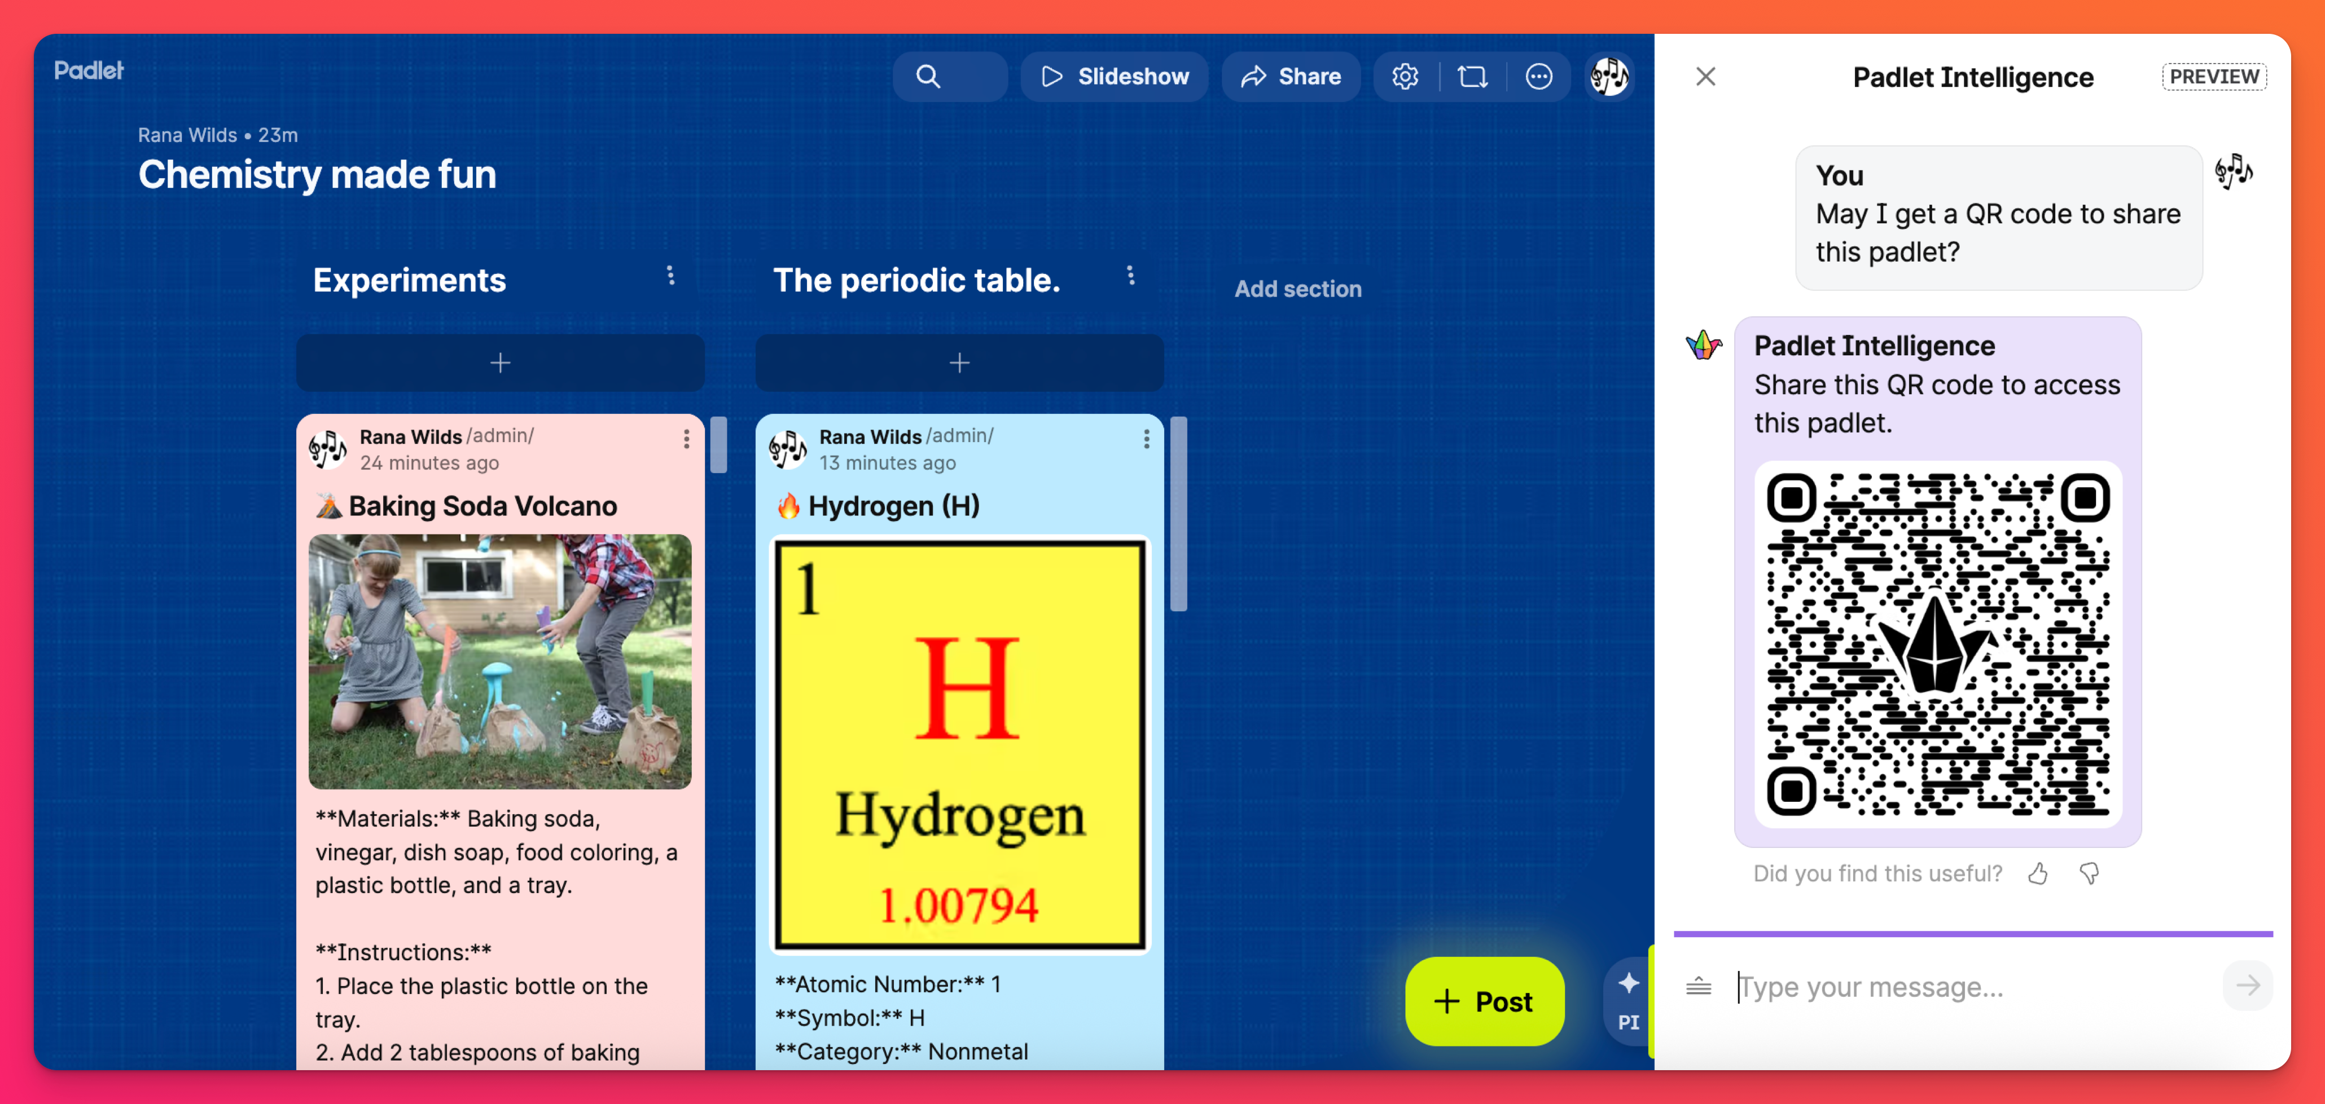The image size is (2325, 1104).
Task: Start the Slideshow
Action: click(1115, 77)
